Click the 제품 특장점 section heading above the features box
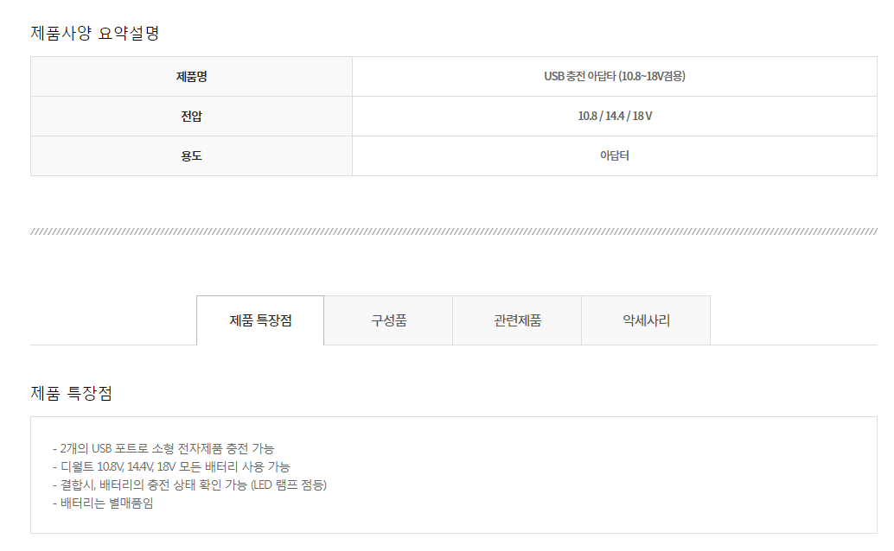 pos(71,394)
